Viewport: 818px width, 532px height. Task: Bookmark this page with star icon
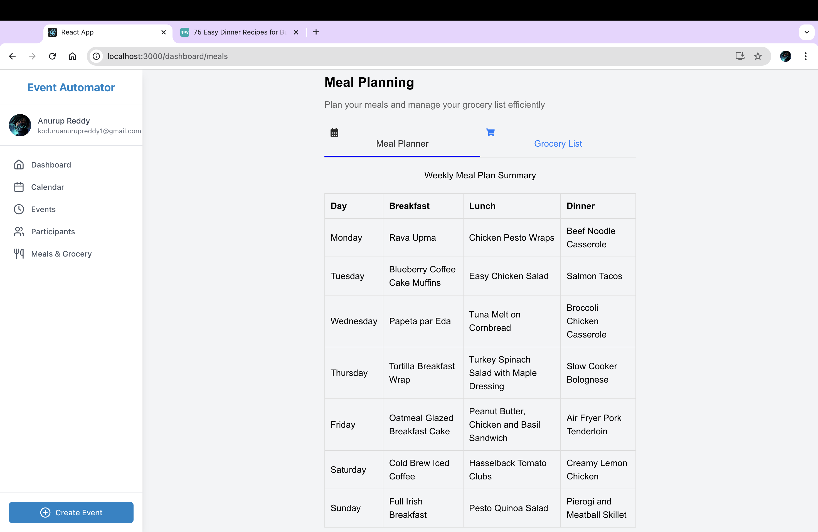pos(758,56)
